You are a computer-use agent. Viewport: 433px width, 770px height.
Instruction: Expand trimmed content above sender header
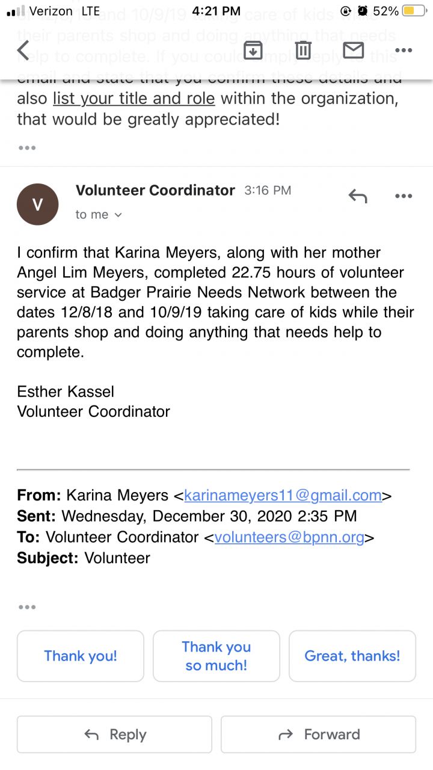tap(27, 147)
